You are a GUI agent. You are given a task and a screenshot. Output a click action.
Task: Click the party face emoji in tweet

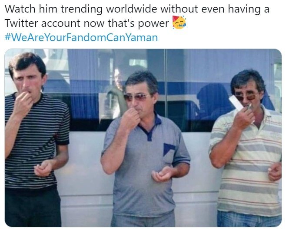[x=179, y=23]
